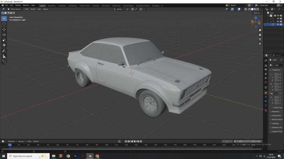Switch to the Modeling workspace tab

[x=51, y=6]
